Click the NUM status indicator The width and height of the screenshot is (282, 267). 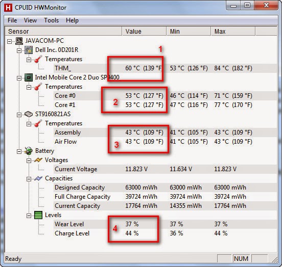(x=241, y=259)
